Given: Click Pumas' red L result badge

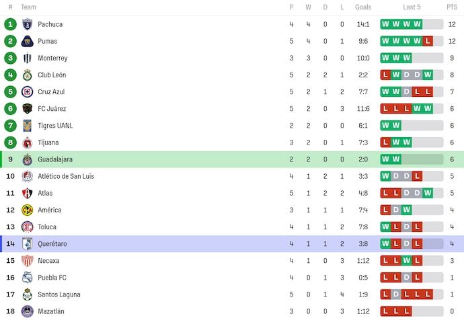Looking at the screenshot, I should [428, 41].
